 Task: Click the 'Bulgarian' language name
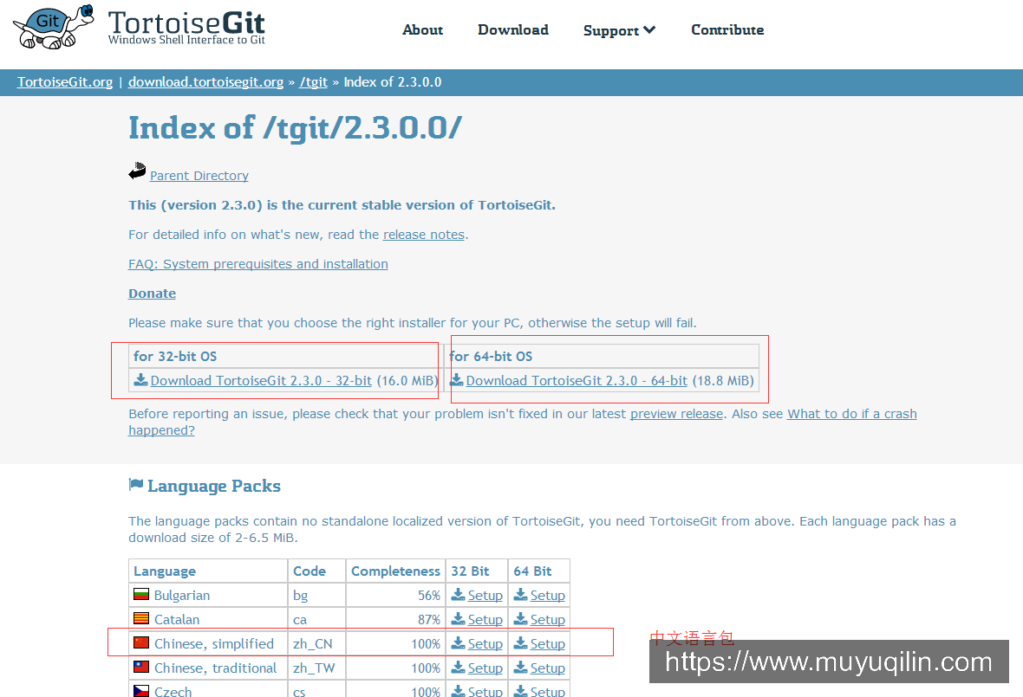(182, 596)
